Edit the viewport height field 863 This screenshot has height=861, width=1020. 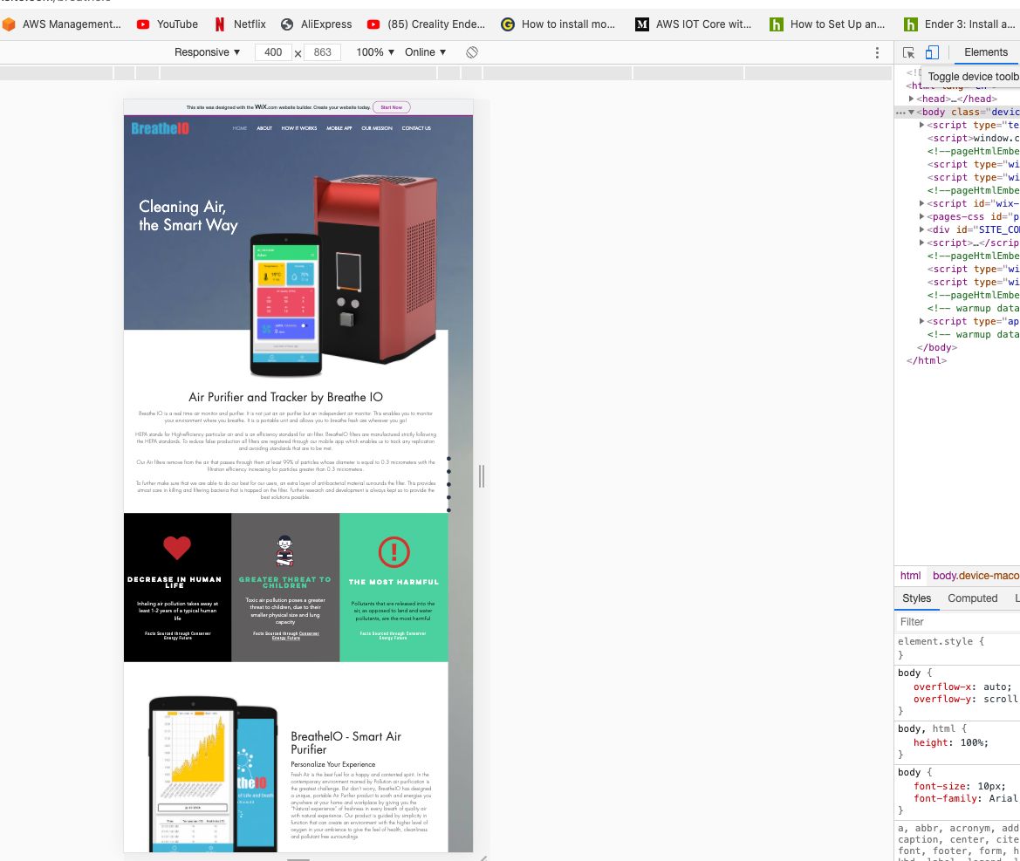pyautogui.click(x=323, y=52)
